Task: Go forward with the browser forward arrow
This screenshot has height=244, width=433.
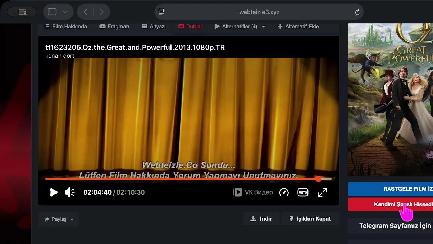Action: (101, 12)
